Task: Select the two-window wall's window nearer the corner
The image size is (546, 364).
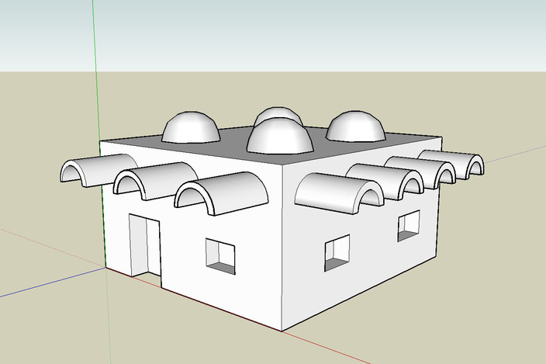Action: tap(337, 253)
